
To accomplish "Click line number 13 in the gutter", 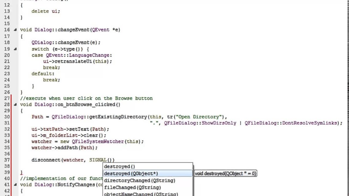I will (x=7, y=11).
